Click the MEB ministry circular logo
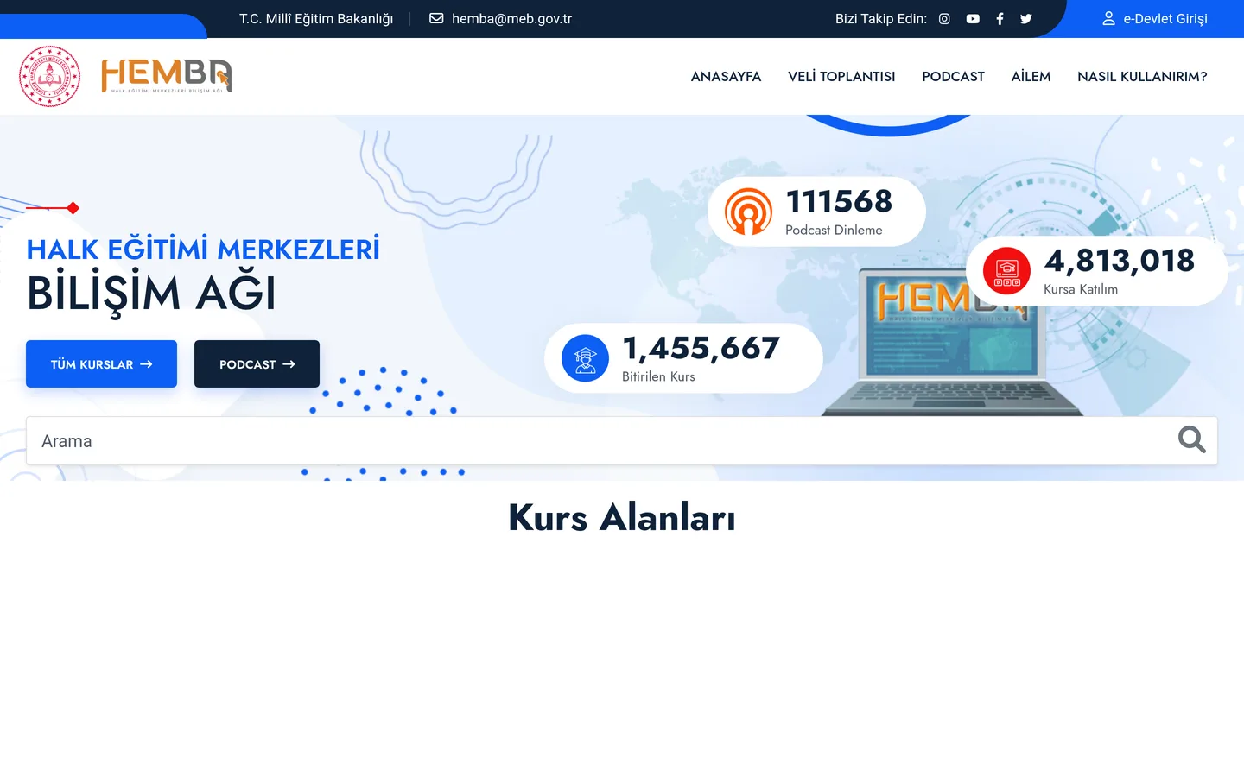The width and height of the screenshot is (1244, 777). pos(50,76)
